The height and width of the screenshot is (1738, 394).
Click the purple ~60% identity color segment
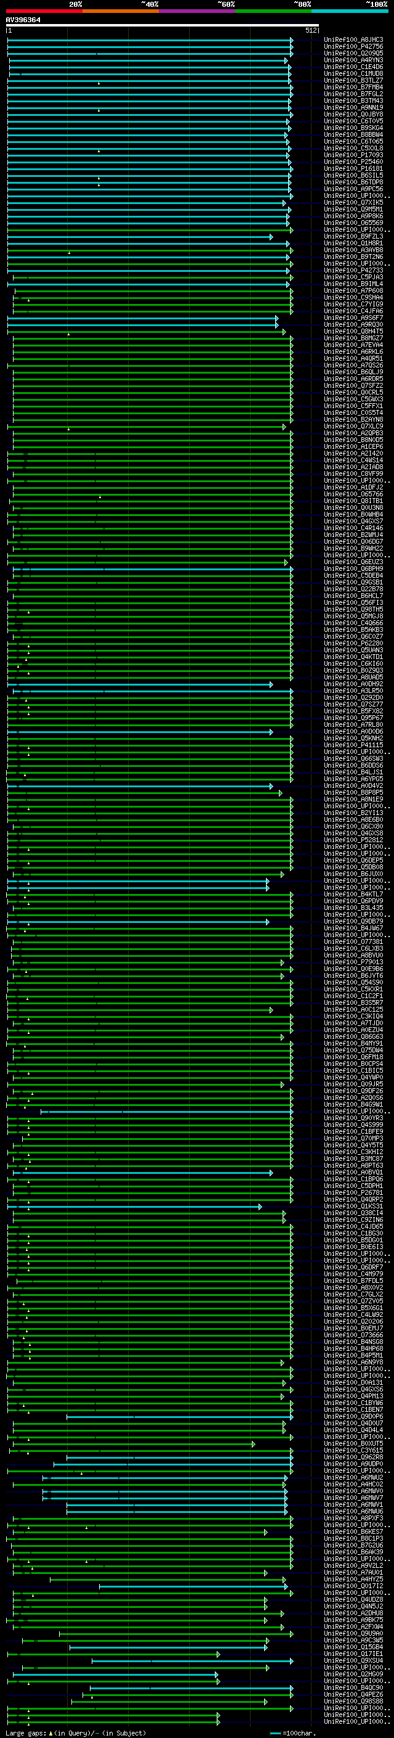click(196, 12)
